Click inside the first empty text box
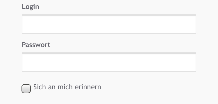Image resolution: width=218 pixels, height=104 pixels. [109, 24]
